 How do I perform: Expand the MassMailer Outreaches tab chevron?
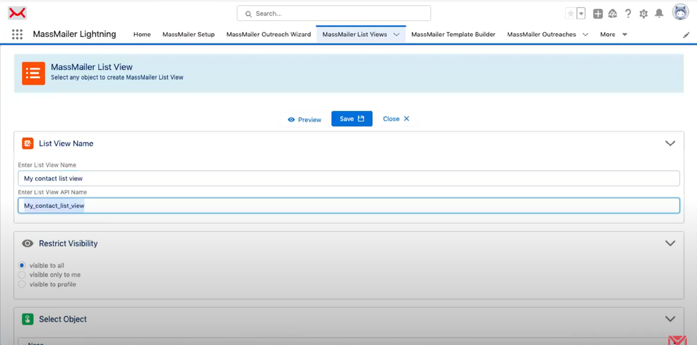(x=585, y=35)
